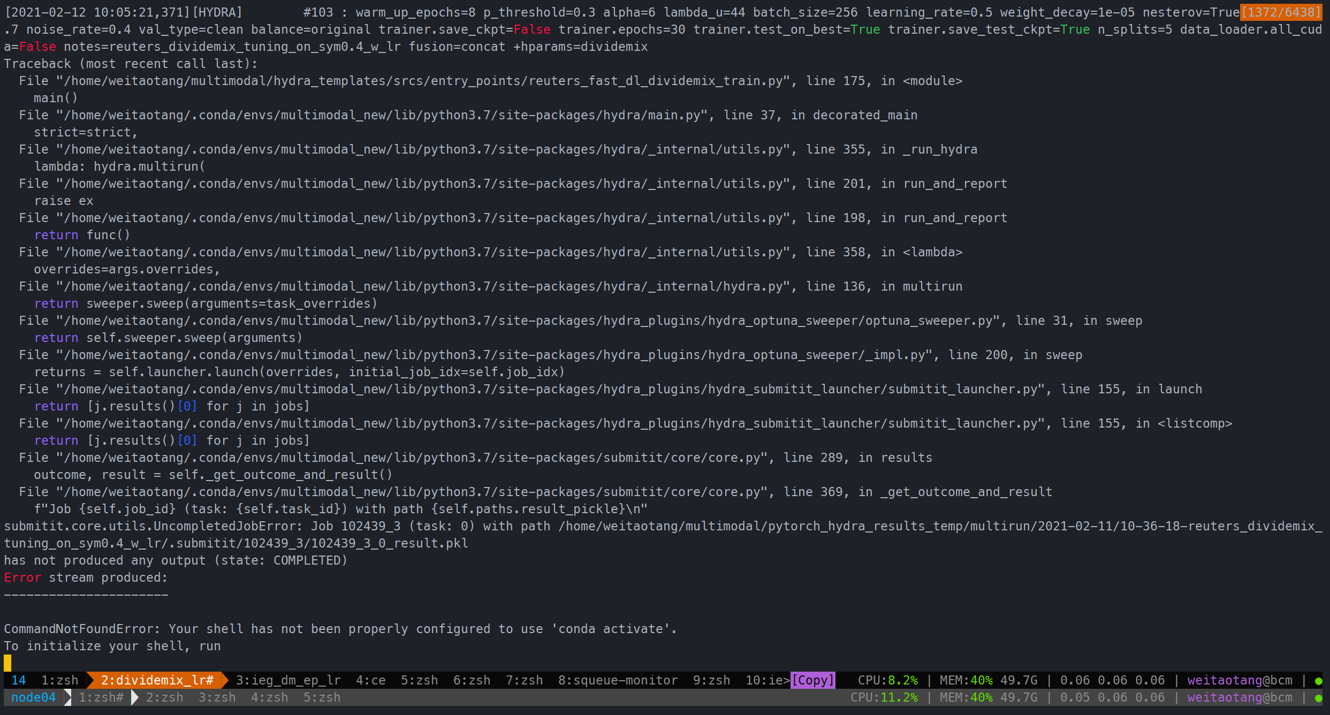The width and height of the screenshot is (1330, 715).
Task: Click load averages 0.05 0.06 0.06
Action: [x=1112, y=697]
